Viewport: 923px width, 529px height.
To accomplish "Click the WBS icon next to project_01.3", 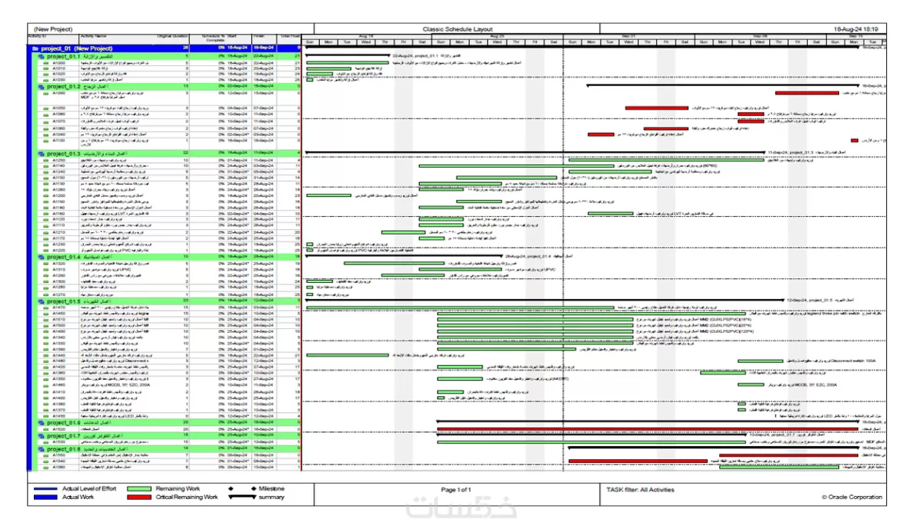I will click(41, 154).
